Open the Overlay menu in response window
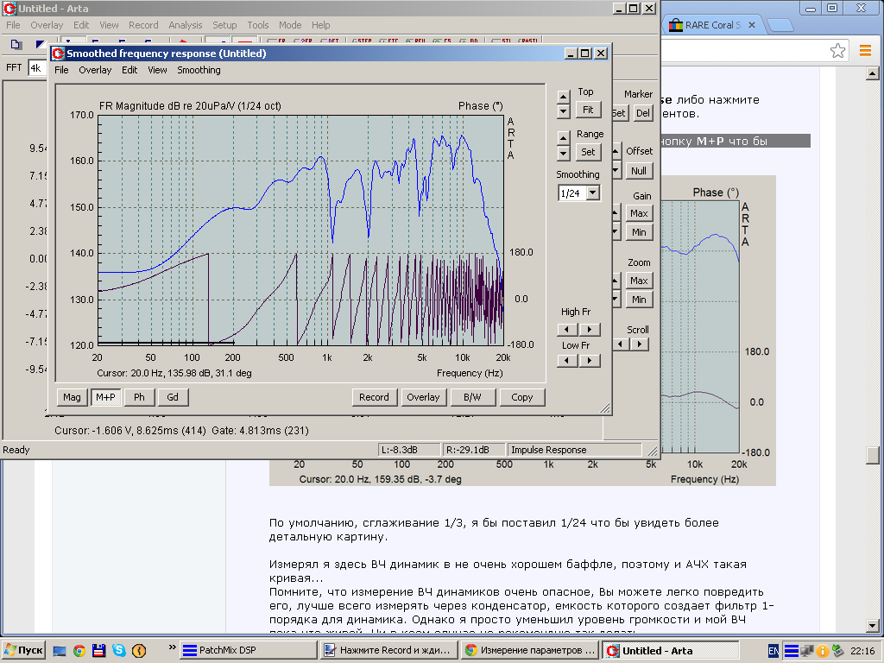Screen dimensions: 884x663 click(x=95, y=70)
